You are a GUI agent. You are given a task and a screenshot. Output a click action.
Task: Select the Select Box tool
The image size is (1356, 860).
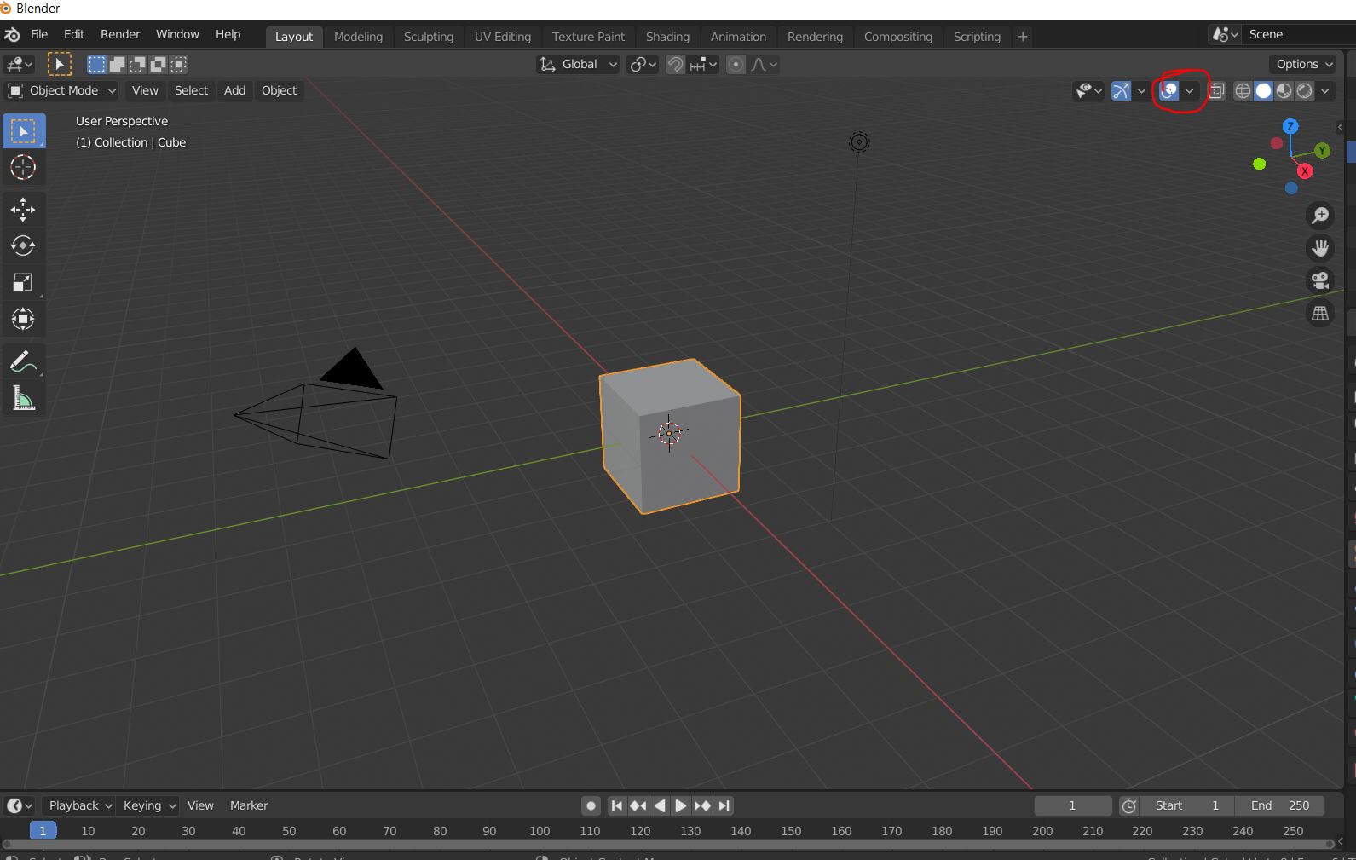click(x=23, y=131)
